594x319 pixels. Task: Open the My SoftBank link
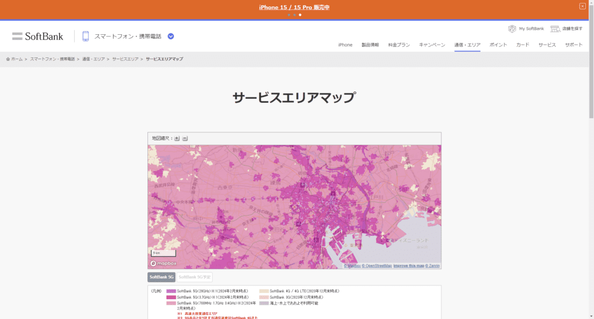(531, 29)
